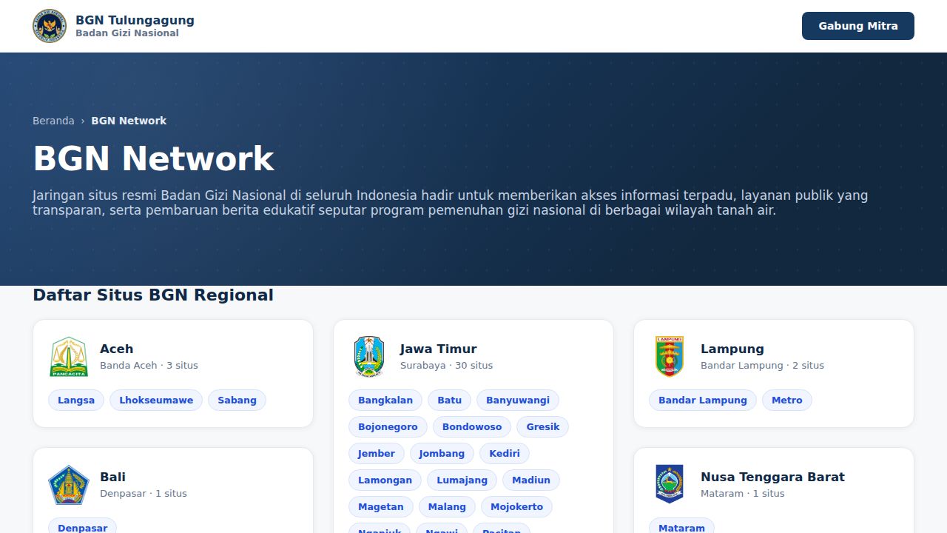The height and width of the screenshot is (533, 947).
Task: Open the Jombang site link
Action: (442, 454)
